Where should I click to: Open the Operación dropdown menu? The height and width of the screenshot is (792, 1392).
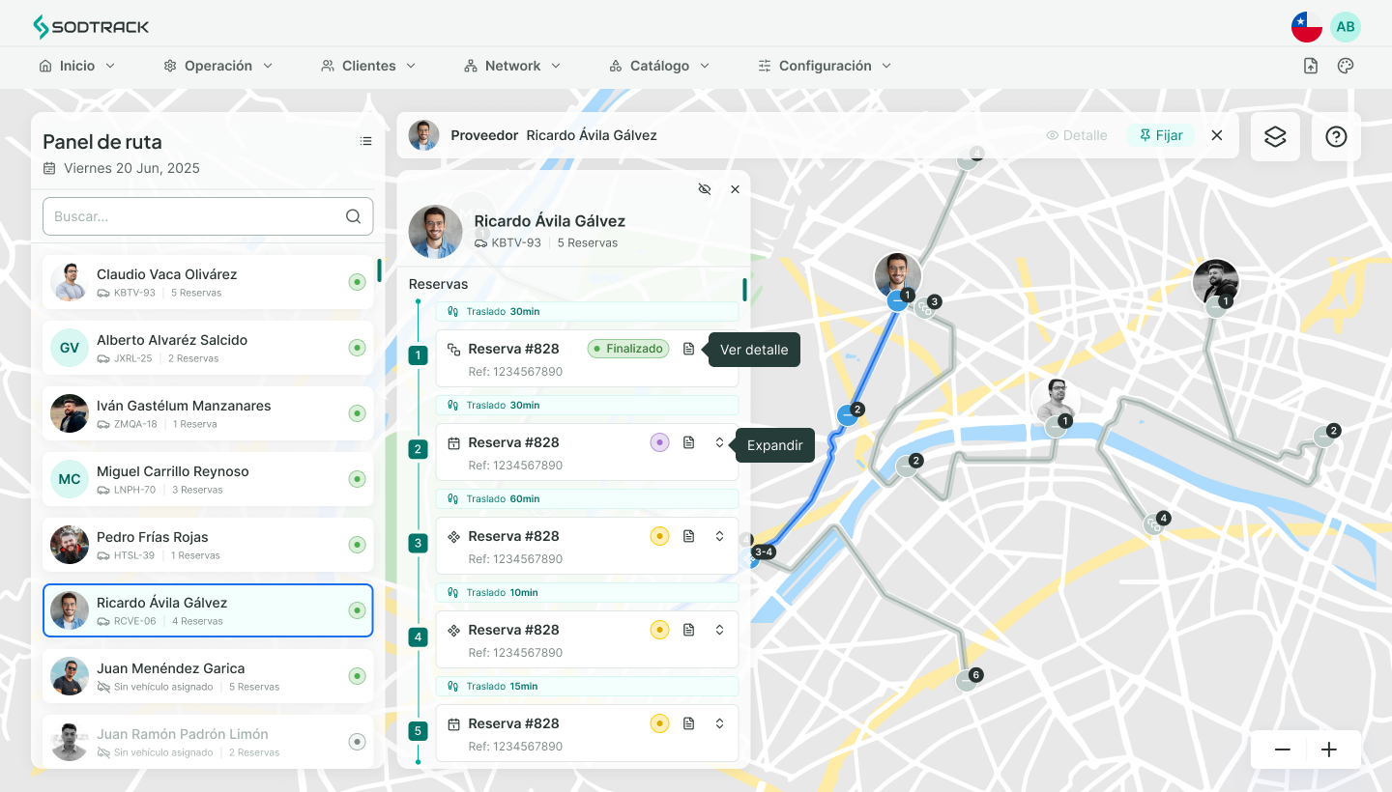tap(217, 65)
